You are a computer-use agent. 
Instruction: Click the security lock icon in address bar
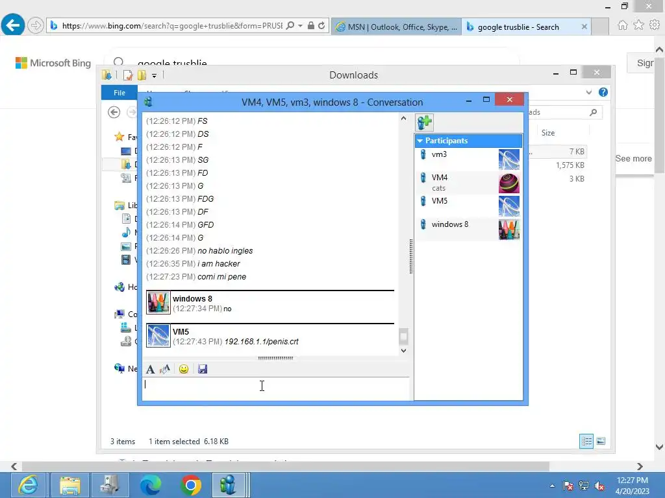[311, 26]
